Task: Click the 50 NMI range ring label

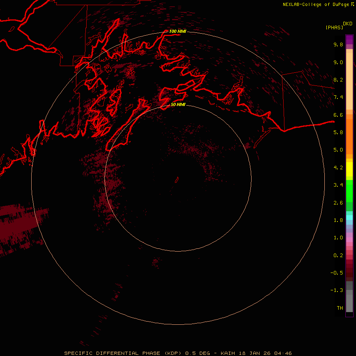Action: click(178, 104)
